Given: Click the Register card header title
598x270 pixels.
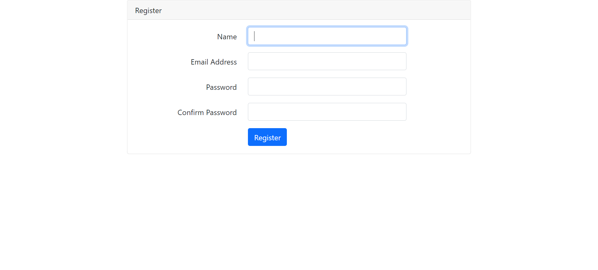Looking at the screenshot, I should [148, 11].
